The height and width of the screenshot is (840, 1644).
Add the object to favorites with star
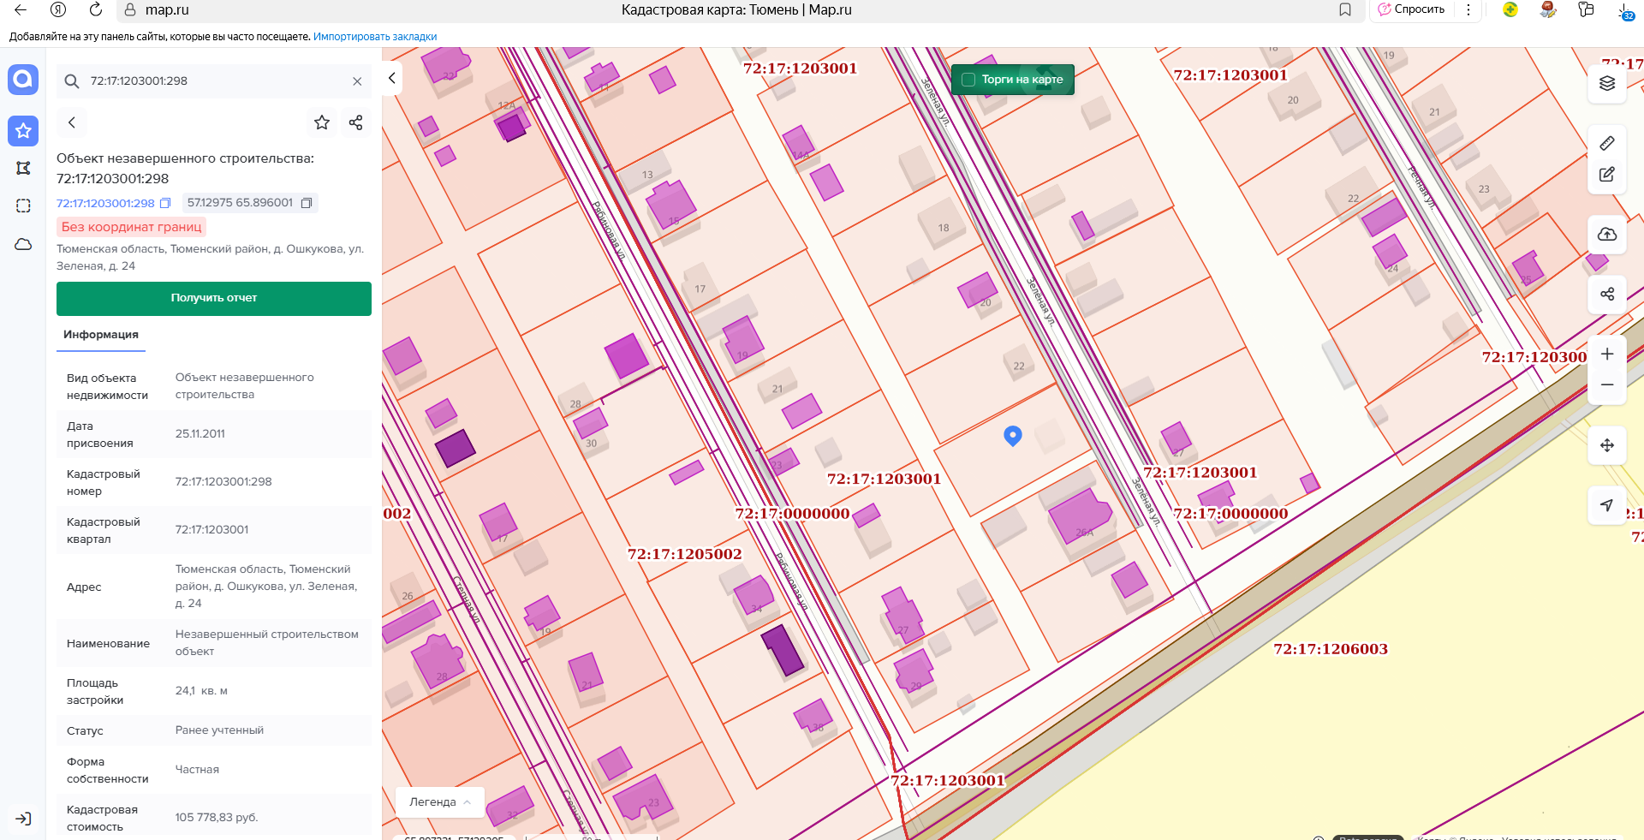pos(322,122)
